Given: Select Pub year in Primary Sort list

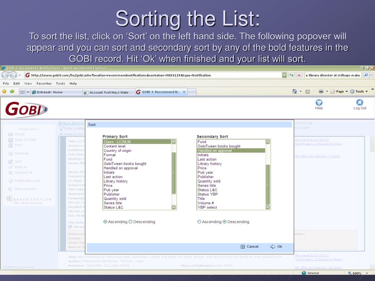Looking at the screenshot, I should (137, 190).
